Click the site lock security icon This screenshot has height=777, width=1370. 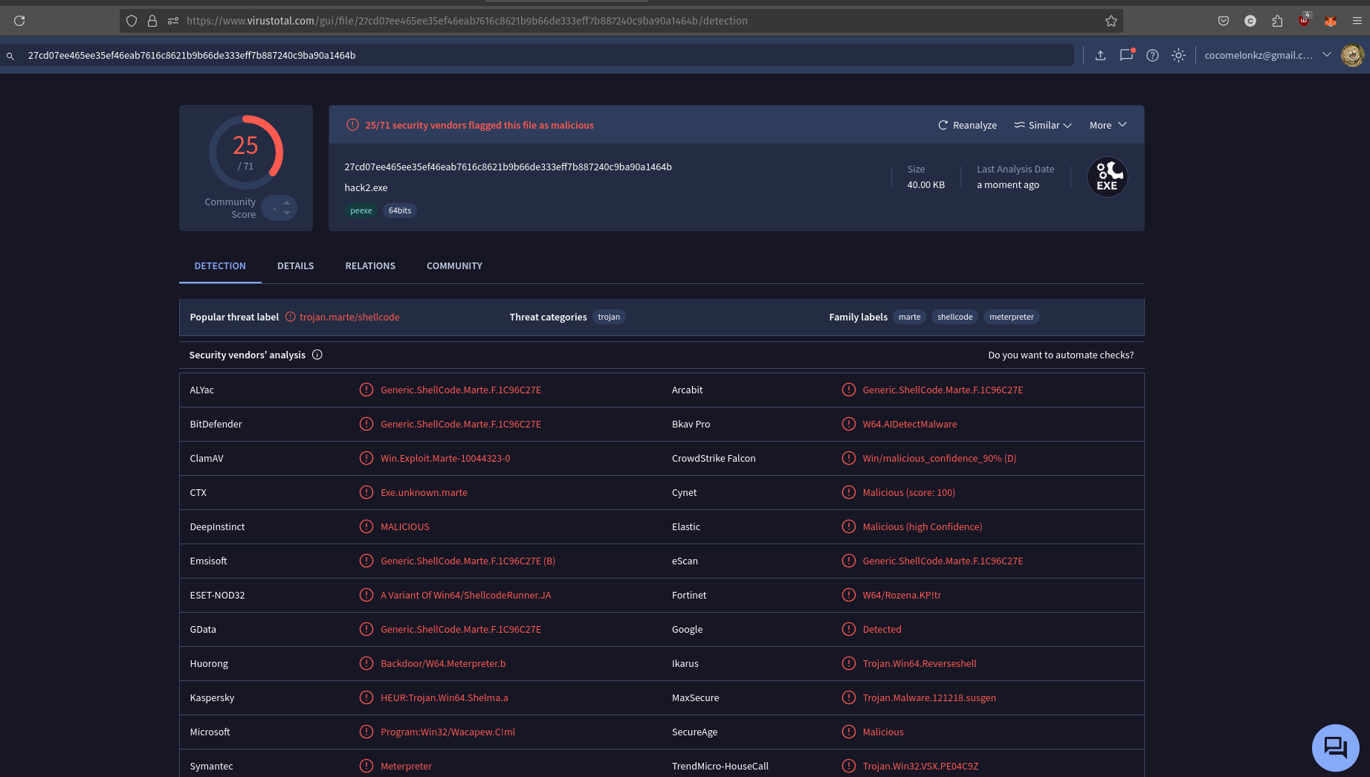[x=152, y=21]
